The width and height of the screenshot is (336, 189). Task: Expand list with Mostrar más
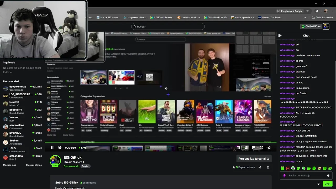pos(9,165)
